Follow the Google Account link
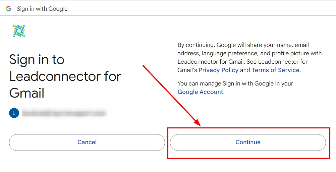Viewport: 336px width, 172px height. click(200, 92)
